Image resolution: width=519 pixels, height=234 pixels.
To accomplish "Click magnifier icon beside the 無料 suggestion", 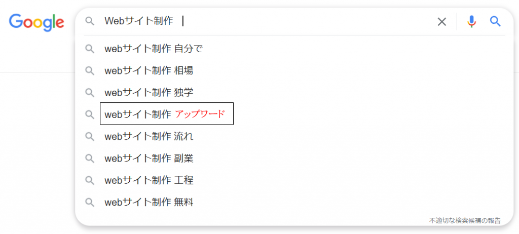I will [90, 203].
